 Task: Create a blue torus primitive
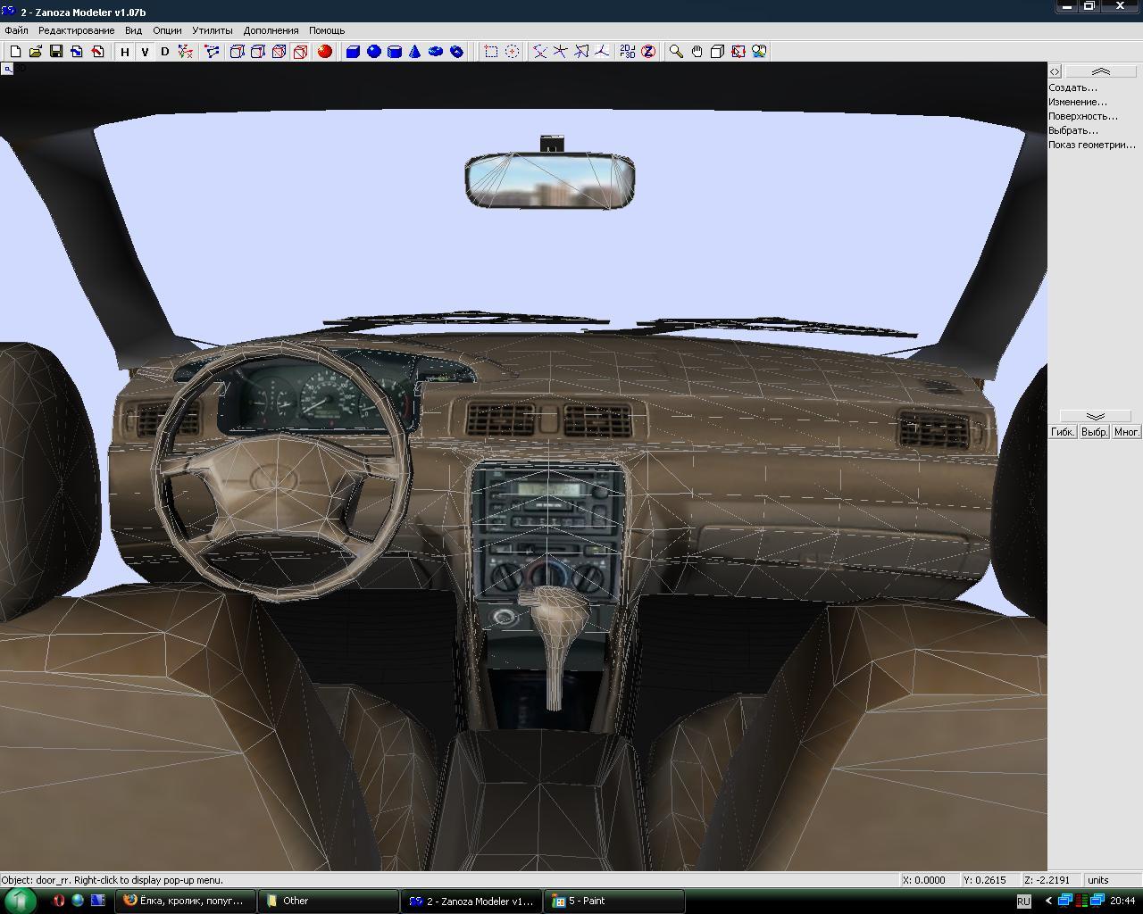(436, 52)
